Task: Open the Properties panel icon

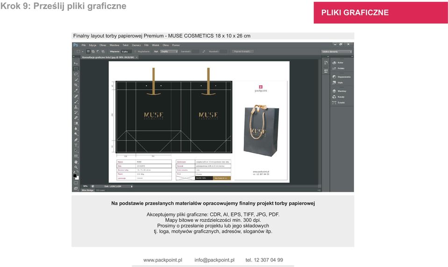Action: 326,70
